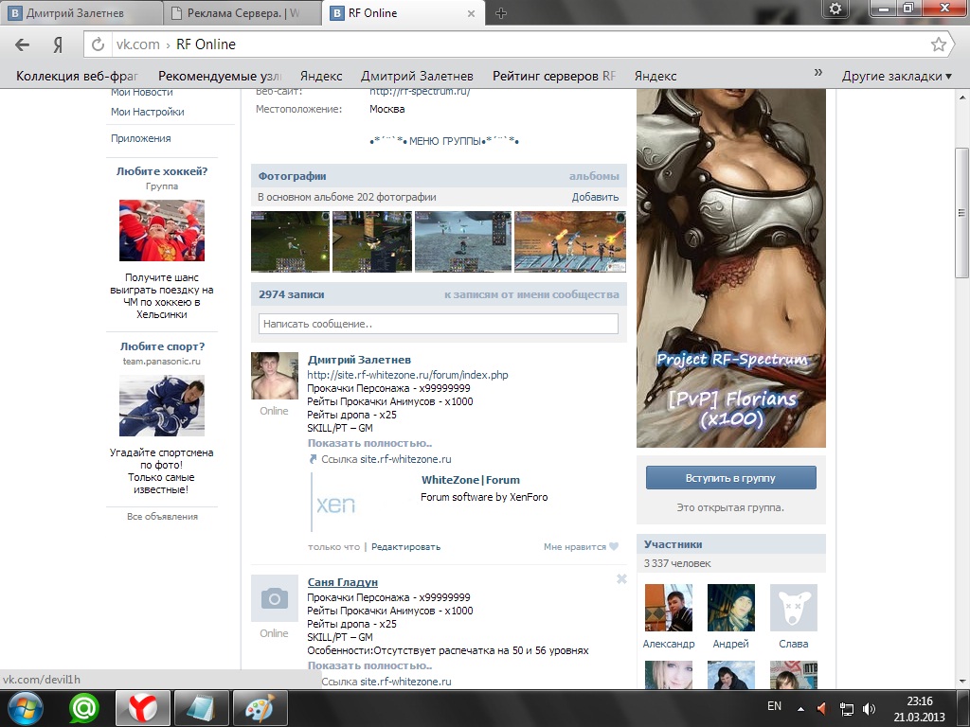
Task: Click hockey player ad photo
Action: (x=162, y=405)
